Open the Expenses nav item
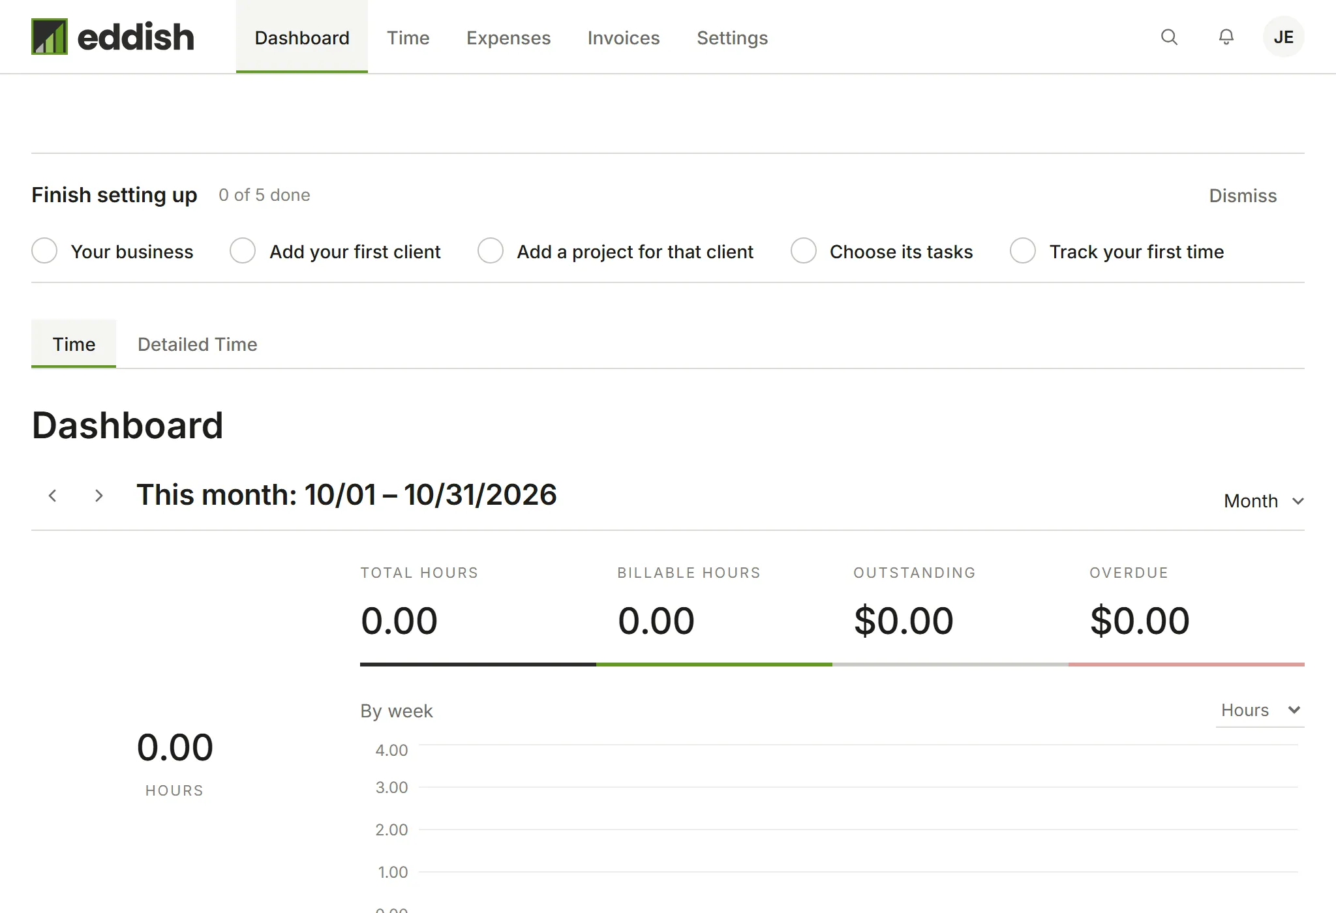The height and width of the screenshot is (913, 1336). click(508, 38)
